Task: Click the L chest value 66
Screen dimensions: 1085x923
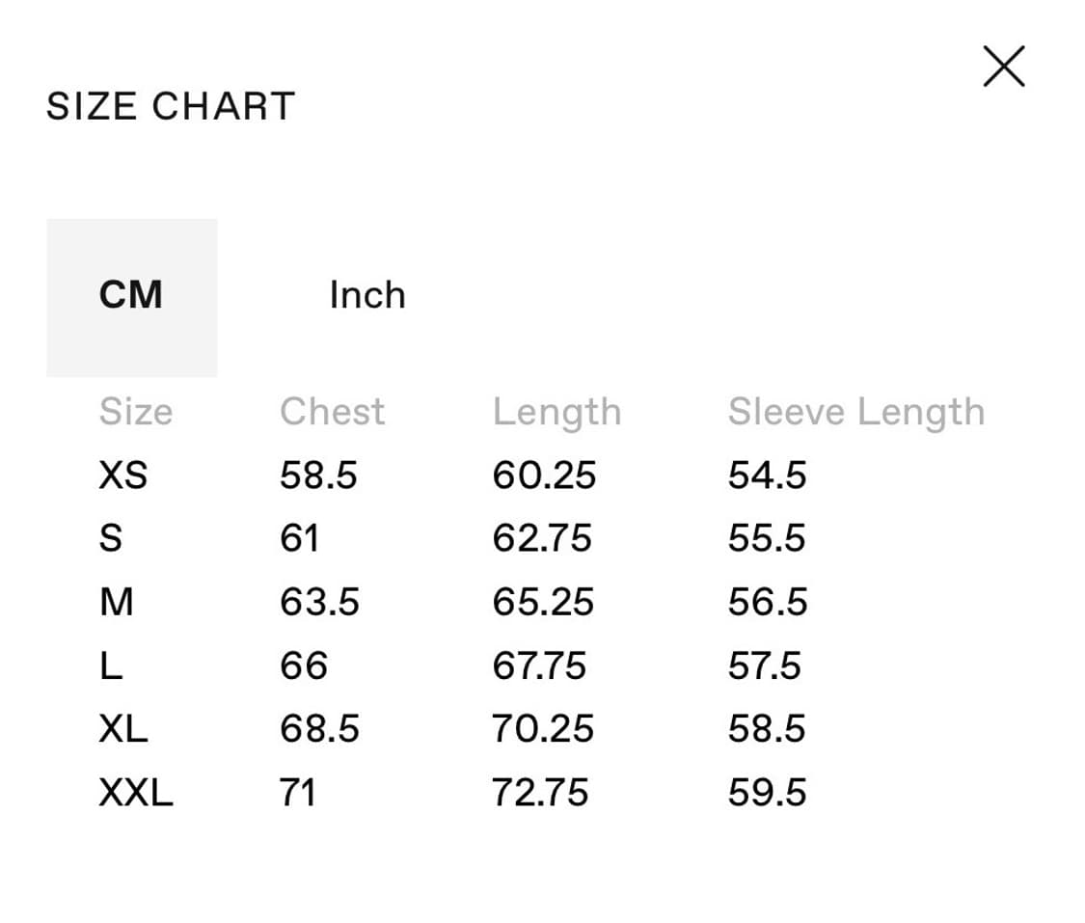Action: 304,665
